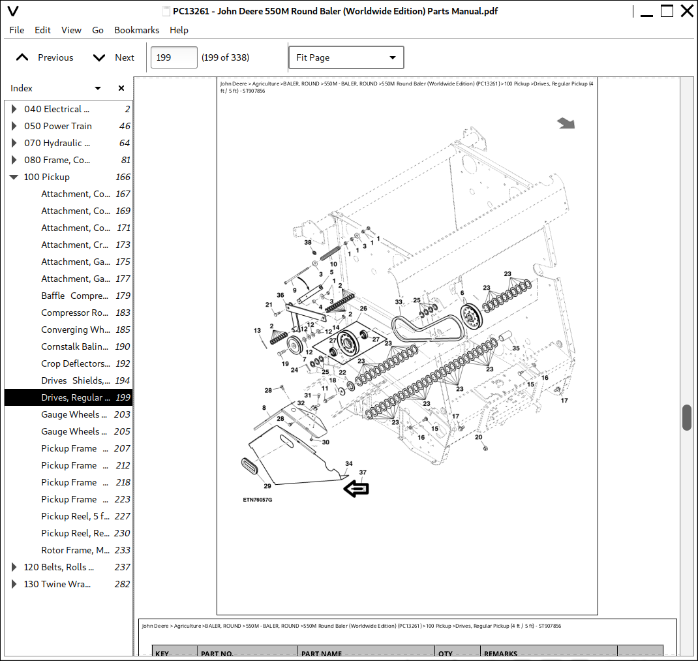Grab the document vertical scrollbar thumb

click(686, 418)
